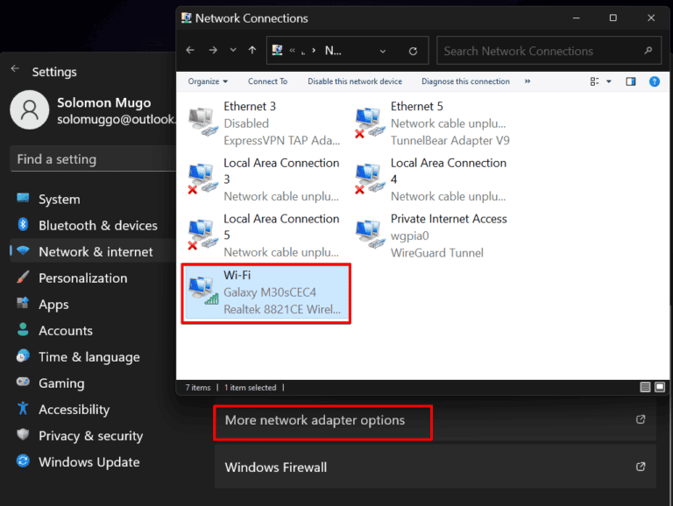Click the 1 item selected status text
This screenshot has width=673, height=506.
pos(251,388)
